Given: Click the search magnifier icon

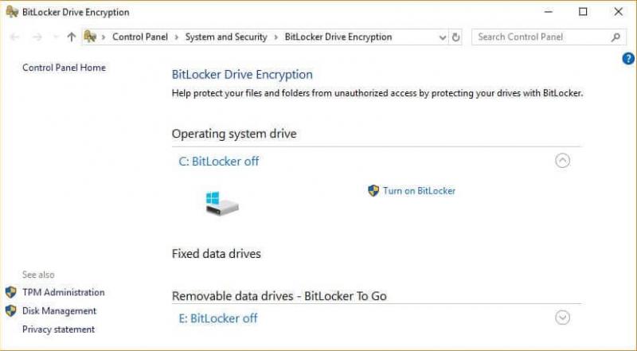Looking at the screenshot, I should pos(616,37).
